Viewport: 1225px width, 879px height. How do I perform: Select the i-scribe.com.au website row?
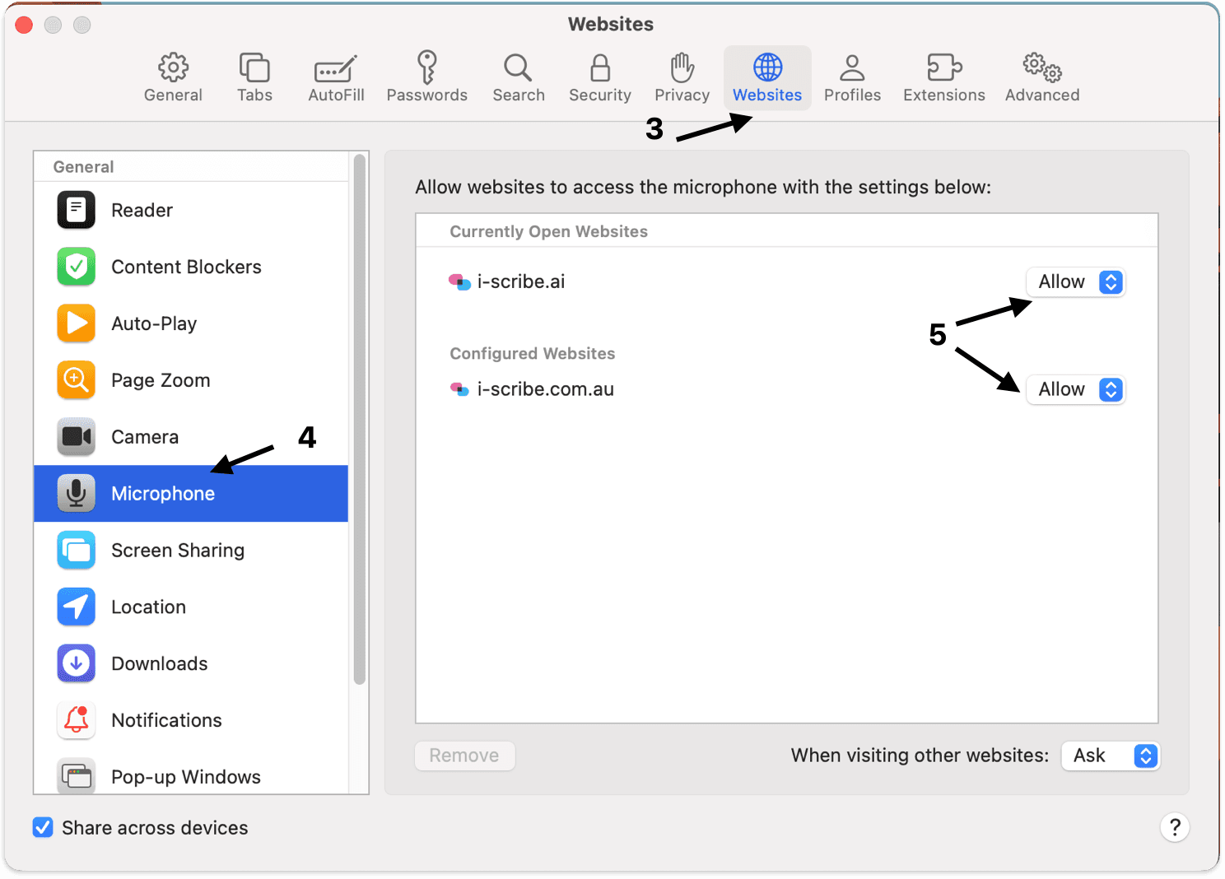(786, 389)
